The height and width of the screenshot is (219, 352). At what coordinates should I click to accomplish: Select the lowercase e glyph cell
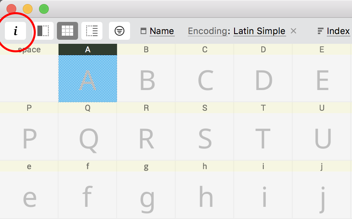click(29, 195)
